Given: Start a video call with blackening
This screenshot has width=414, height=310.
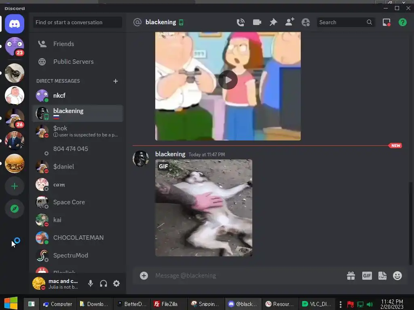Looking at the screenshot, I should pos(257,23).
